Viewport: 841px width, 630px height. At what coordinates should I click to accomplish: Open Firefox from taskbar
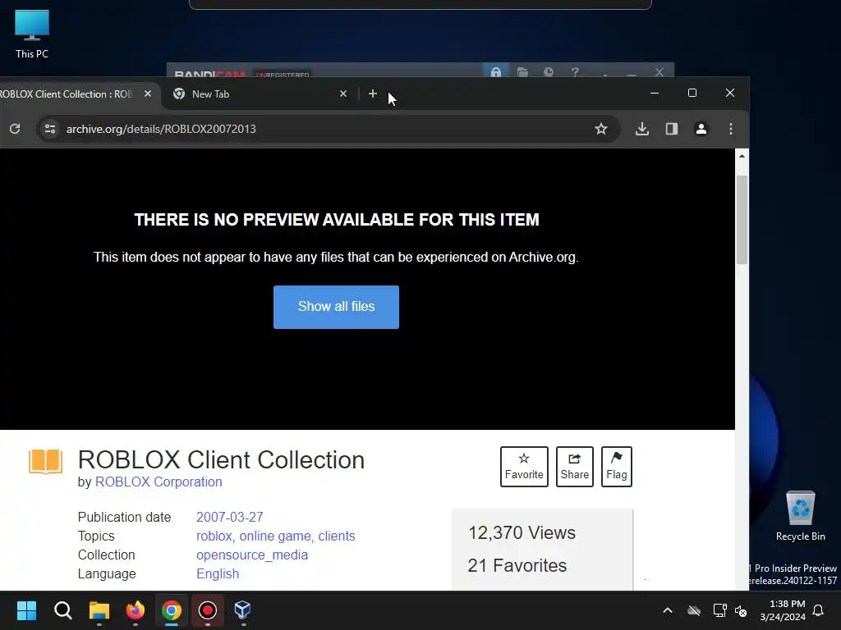pyautogui.click(x=136, y=610)
